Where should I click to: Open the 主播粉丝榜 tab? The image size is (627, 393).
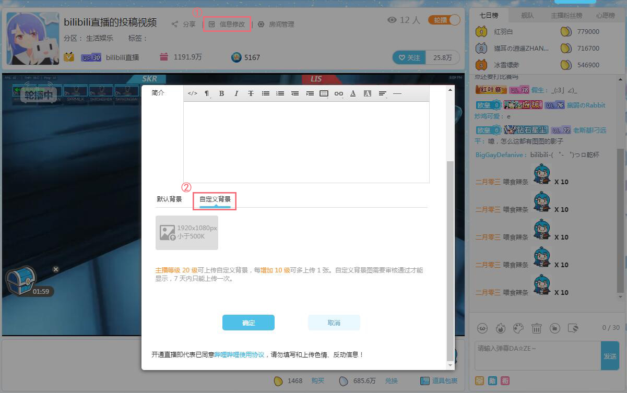(x=566, y=15)
